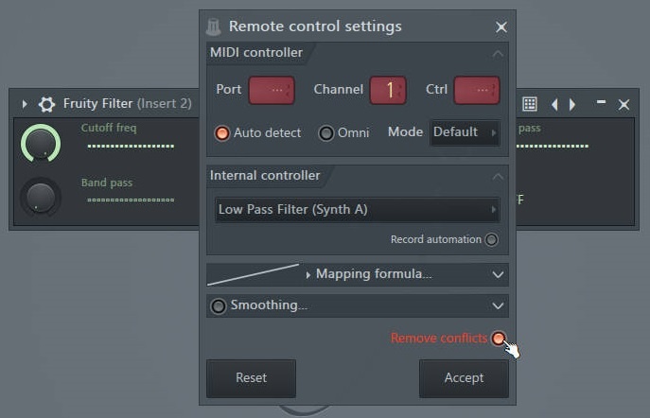This screenshot has height=418, width=650.
Task: Click the mapping curve preview graph
Action: point(253,274)
